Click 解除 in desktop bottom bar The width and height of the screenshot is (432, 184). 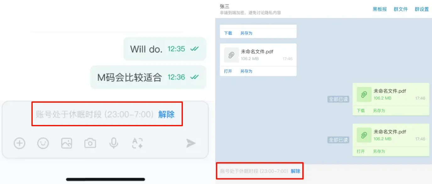295,171
